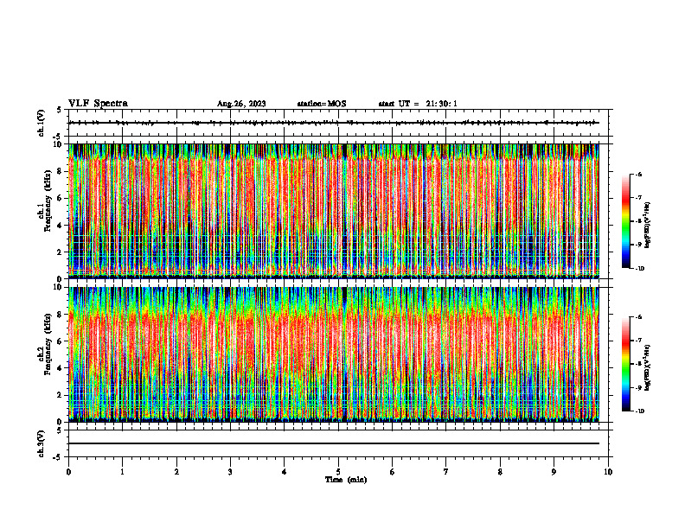
Task: Select the "6" minute tick on the time axis
Action: [393, 472]
